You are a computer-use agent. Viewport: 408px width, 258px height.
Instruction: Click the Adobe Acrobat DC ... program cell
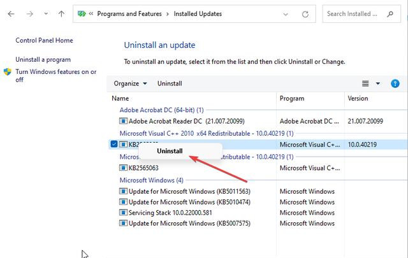[x=309, y=121]
